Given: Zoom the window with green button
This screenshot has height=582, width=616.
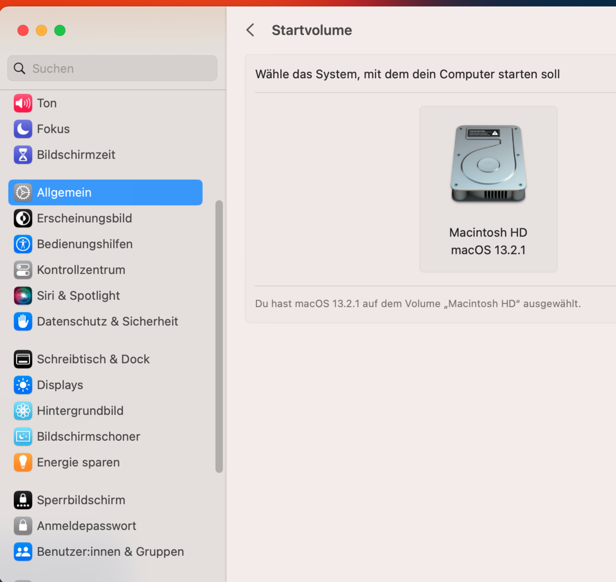Looking at the screenshot, I should click(x=60, y=30).
